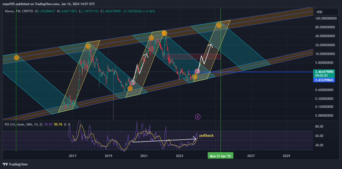
Task: Click the pink circle near late 2023 price
Action: [x=197, y=71]
